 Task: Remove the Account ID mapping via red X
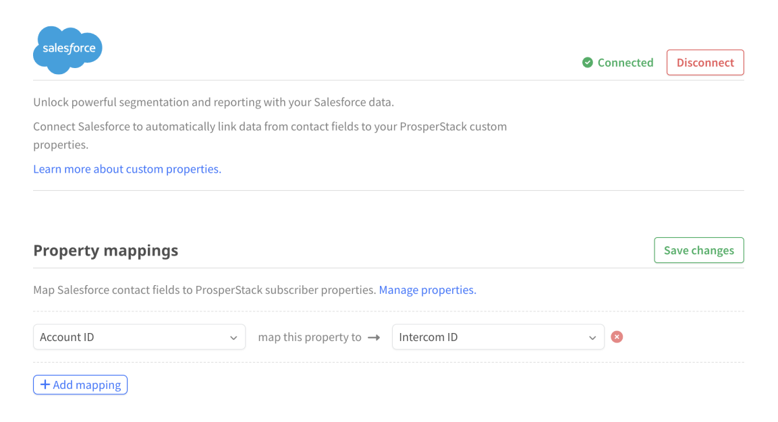pyautogui.click(x=617, y=337)
